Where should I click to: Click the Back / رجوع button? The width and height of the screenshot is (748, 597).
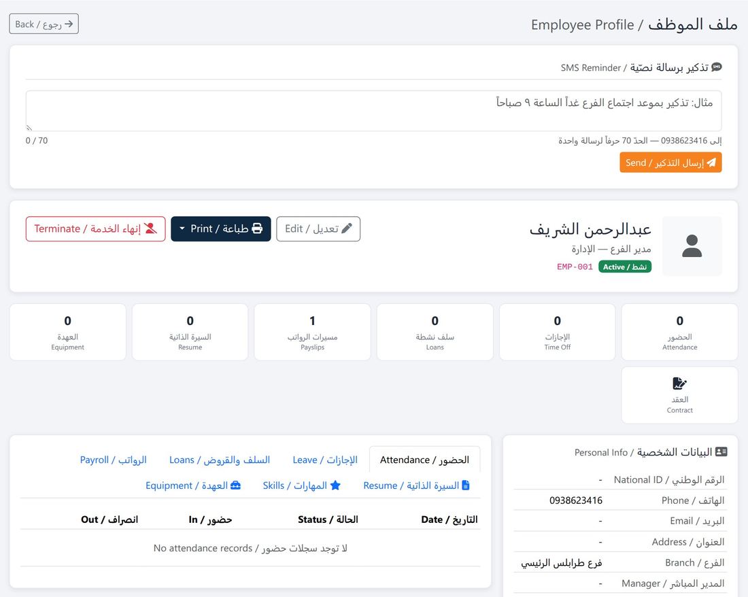pyautogui.click(x=44, y=24)
